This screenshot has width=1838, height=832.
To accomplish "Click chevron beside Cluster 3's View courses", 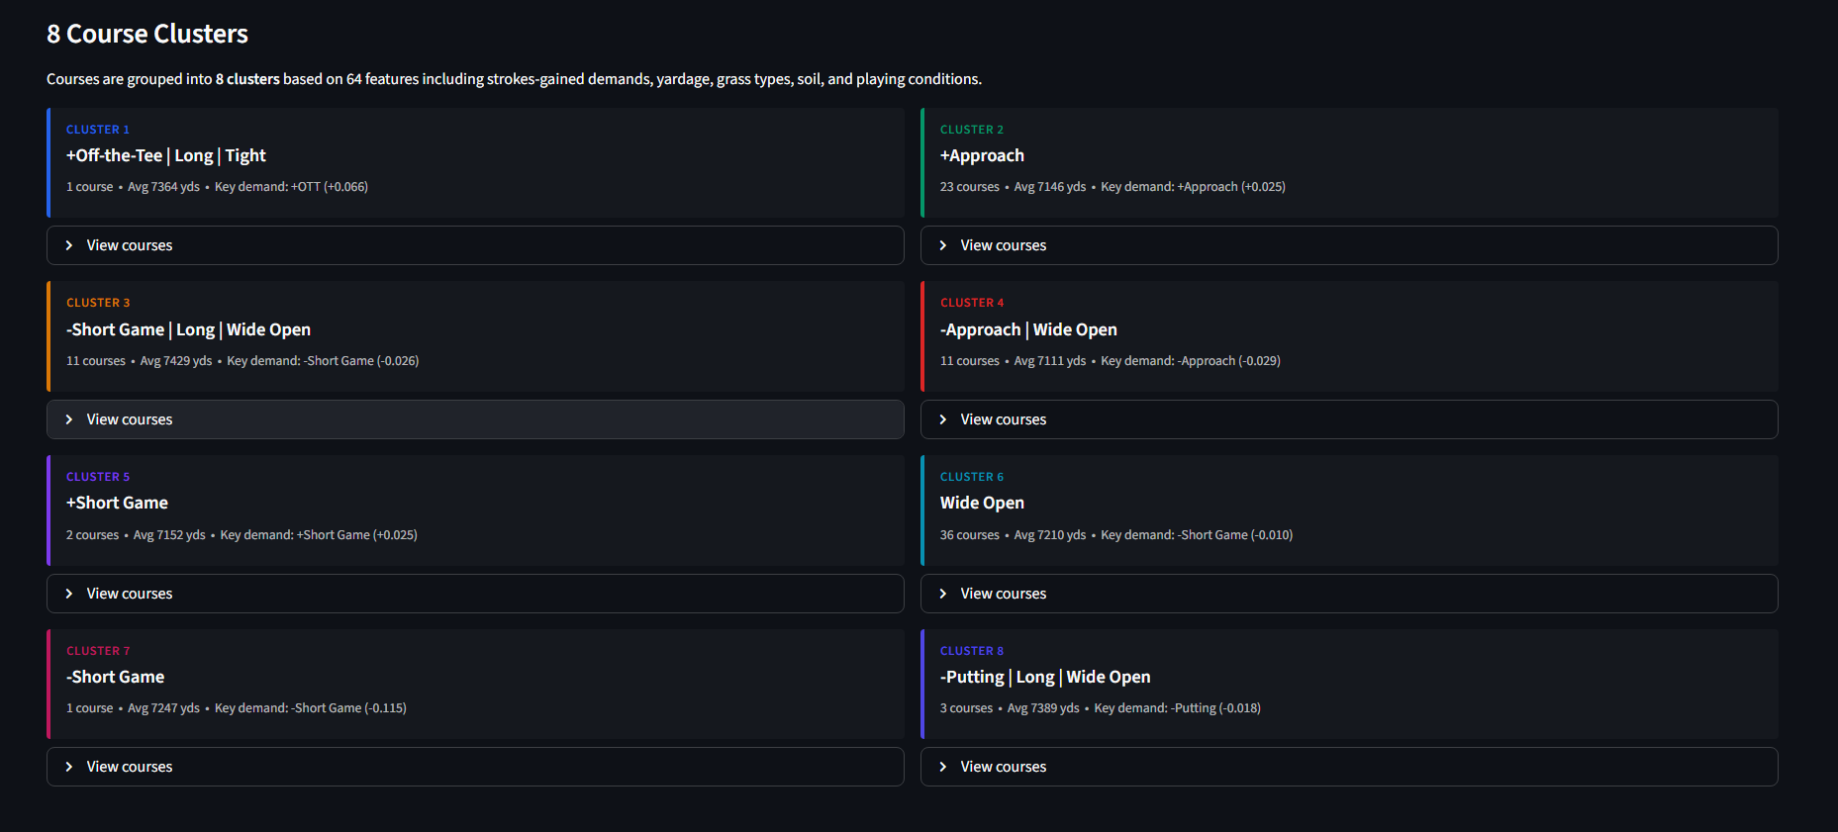I will 69,419.
